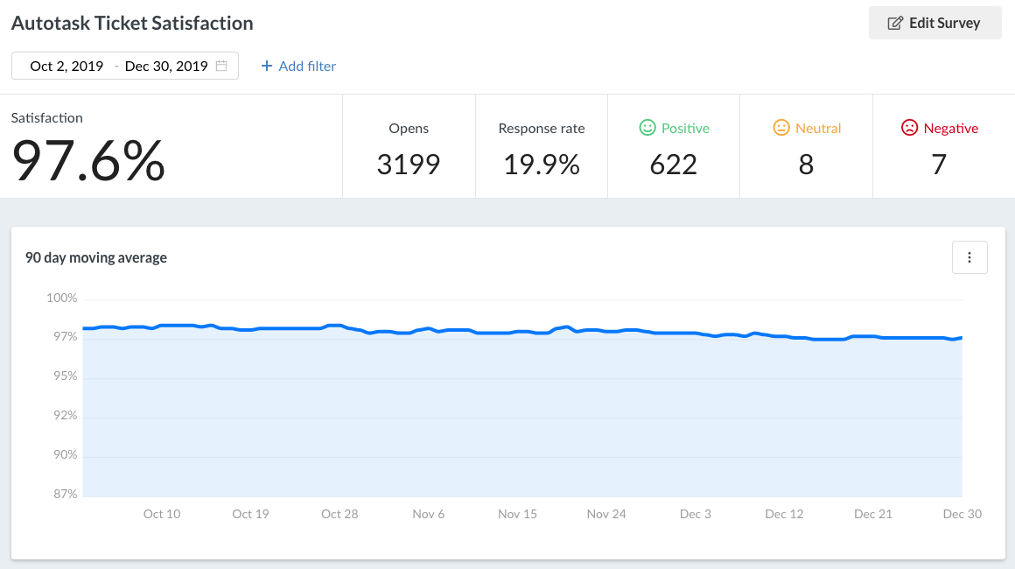Open the chart three-dot options menu
The height and width of the screenshot is (569, 1015).
[969, 257]
